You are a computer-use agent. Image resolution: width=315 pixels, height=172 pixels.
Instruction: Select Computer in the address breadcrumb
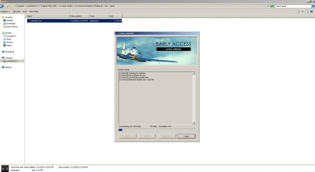click(x=20, y=6)
